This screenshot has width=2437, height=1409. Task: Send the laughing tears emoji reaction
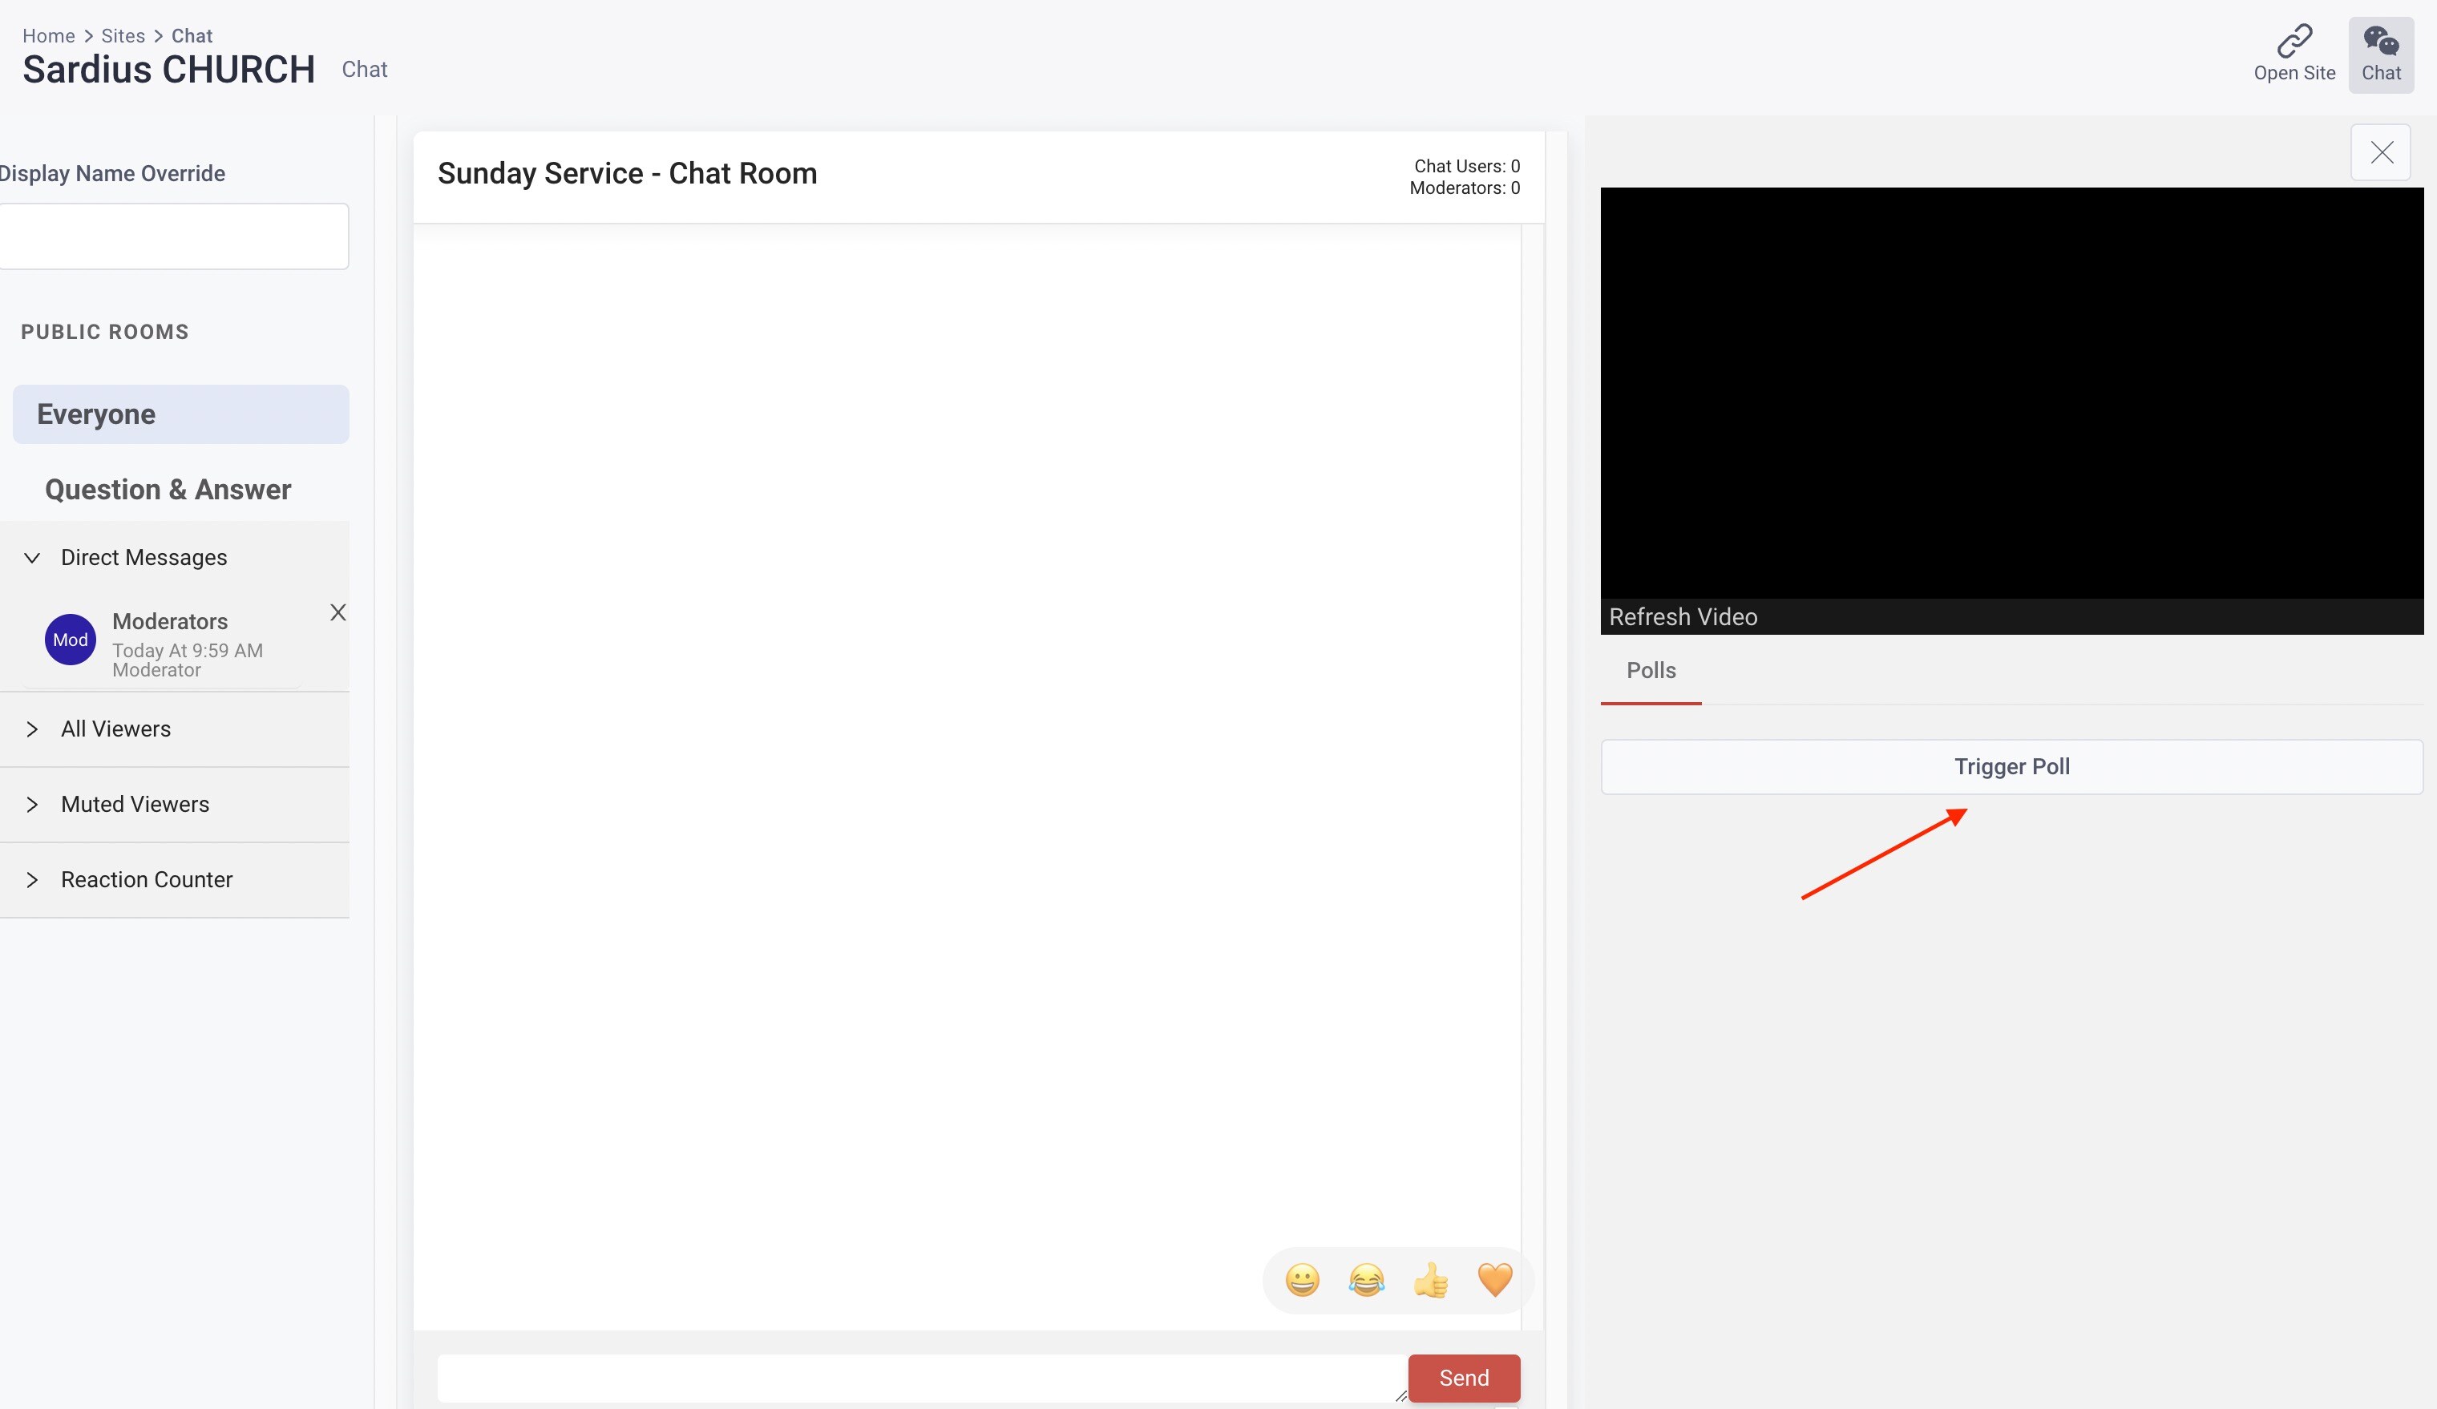[1365, 1279]
